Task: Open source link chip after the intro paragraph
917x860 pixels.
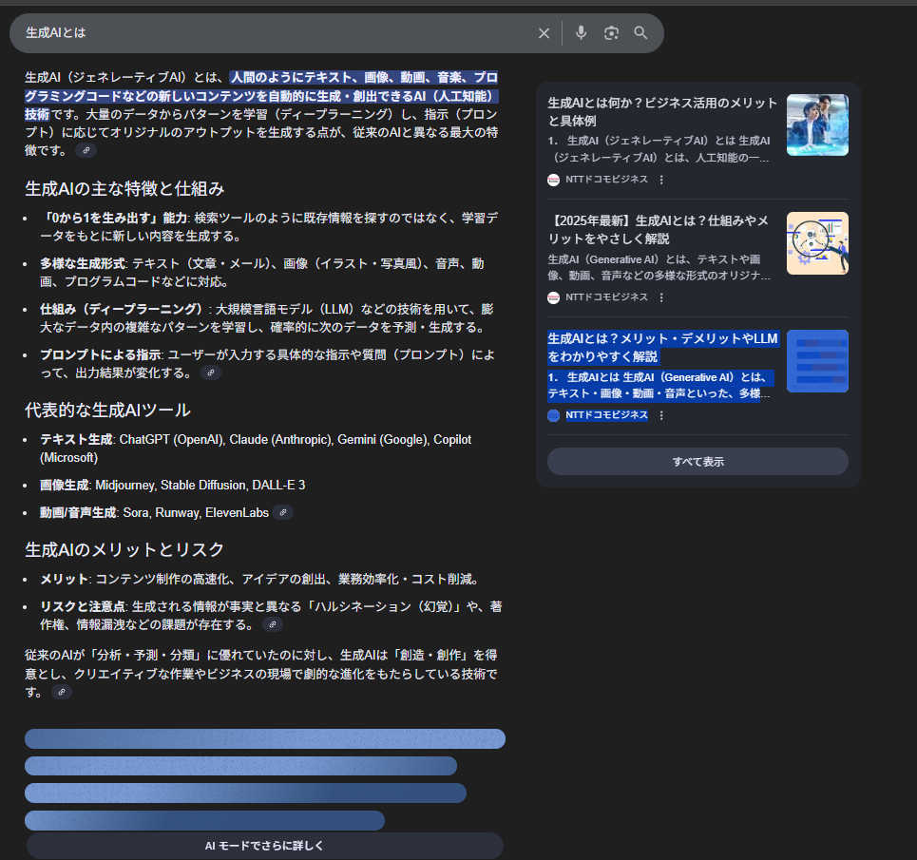Action: tap(86, 150)
